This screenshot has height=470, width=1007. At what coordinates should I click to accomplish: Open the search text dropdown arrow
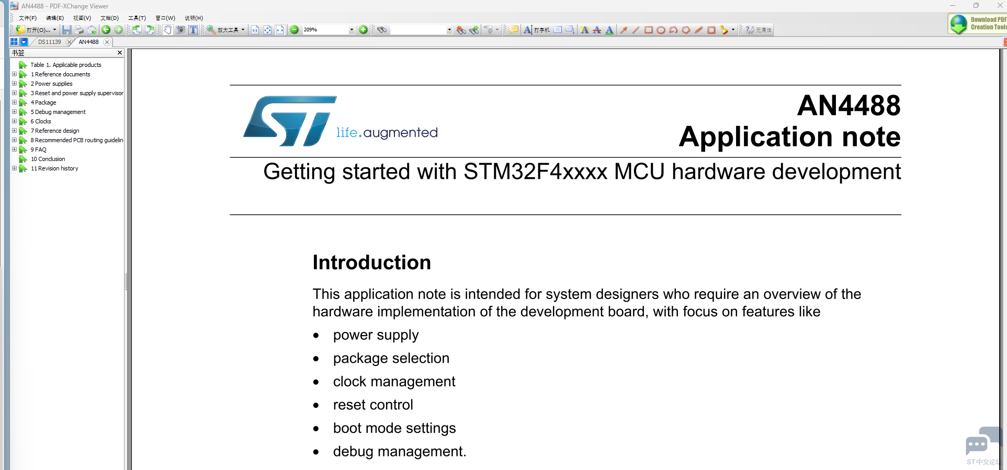click(x=449, y=30)
